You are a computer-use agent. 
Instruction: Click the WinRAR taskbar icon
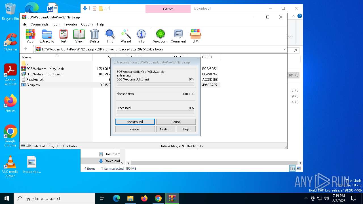[x=172, y=198]
